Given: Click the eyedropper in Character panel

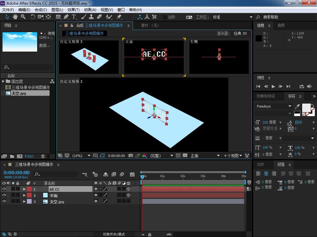Looking at the screenshot, I should (x=297, y=106).
